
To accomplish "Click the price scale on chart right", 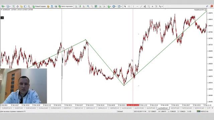I will pyautogui.click(x=210, y=56).
